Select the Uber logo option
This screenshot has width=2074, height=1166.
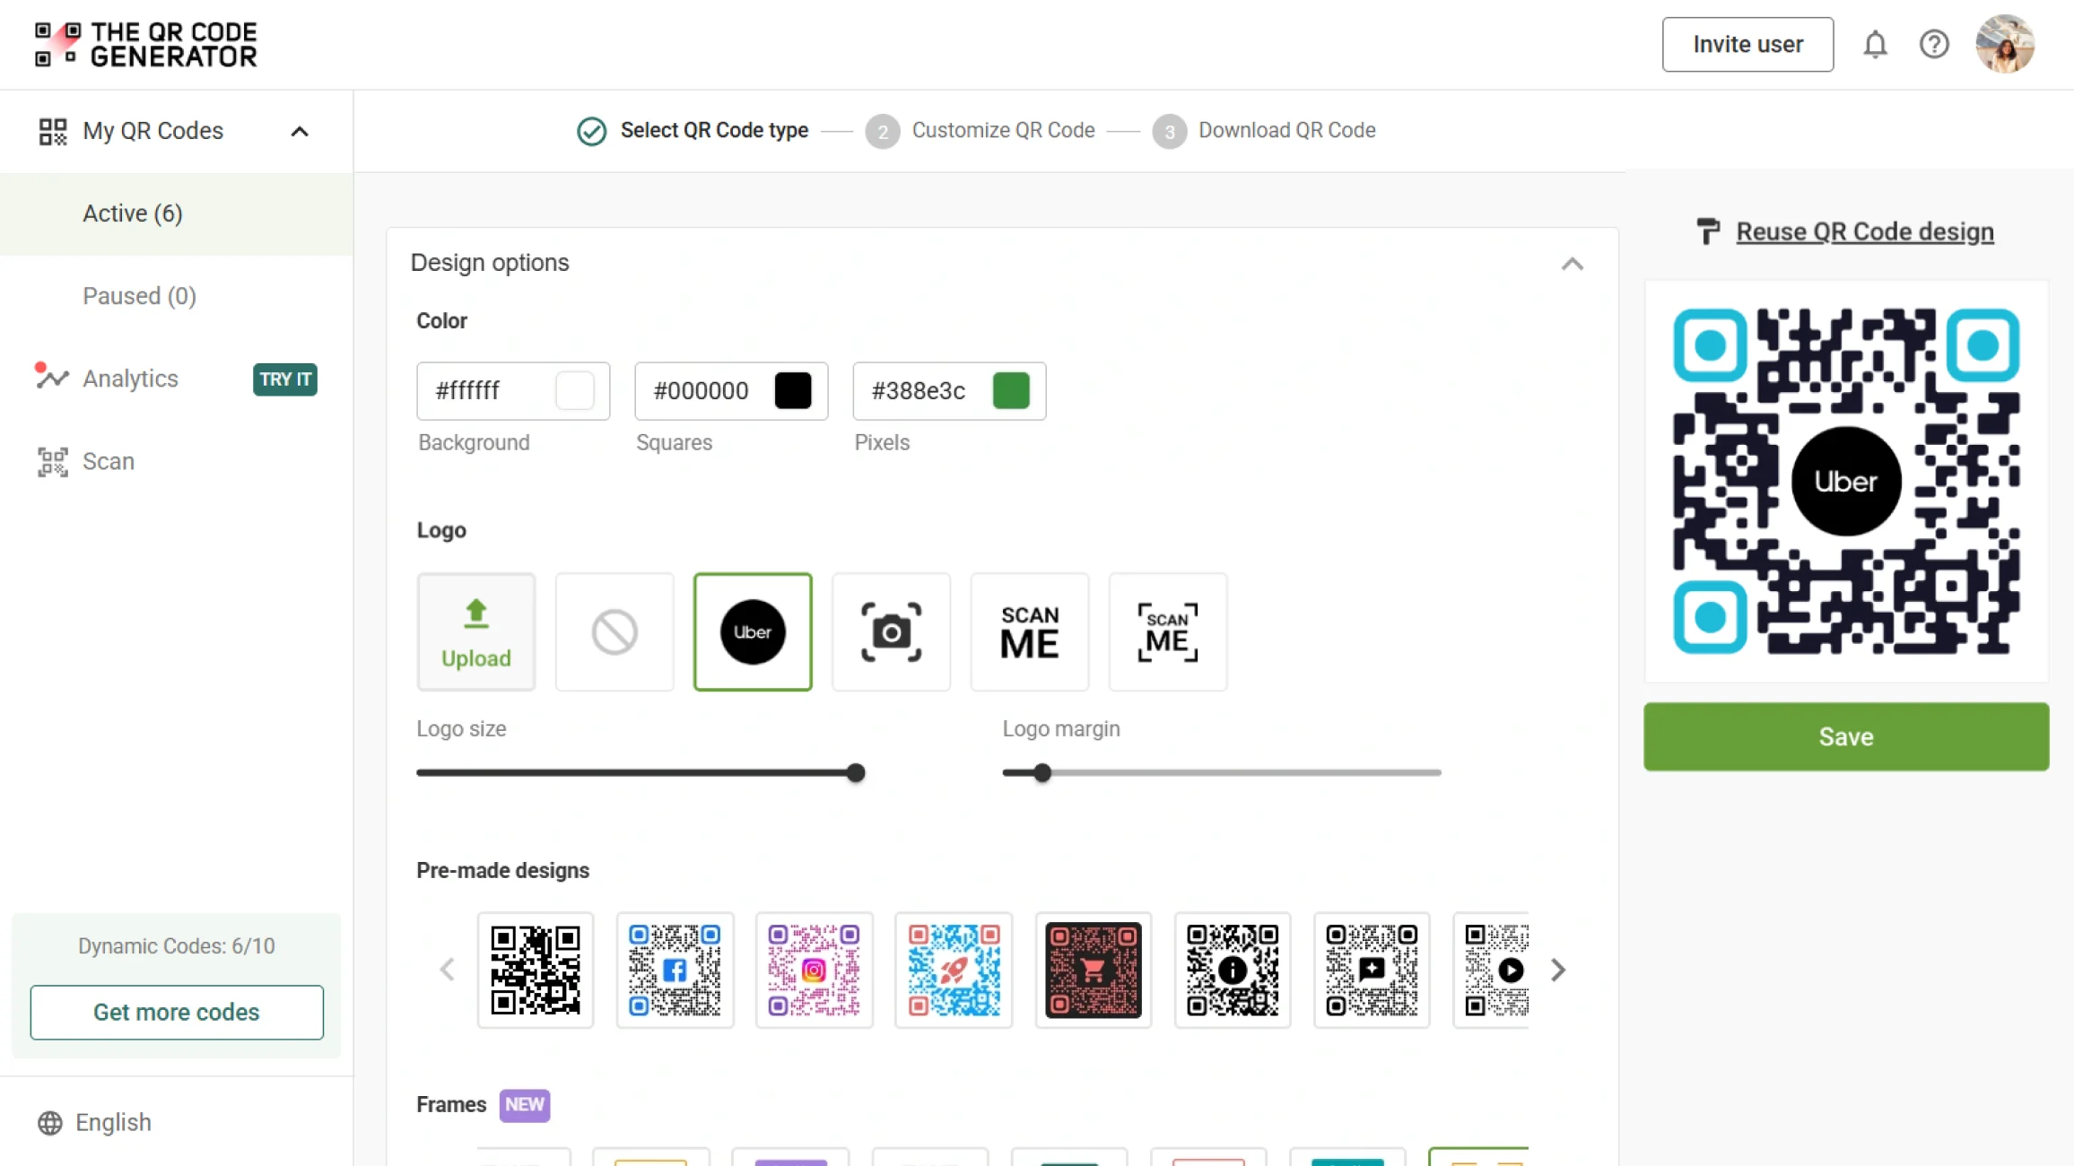click(753, 632)
